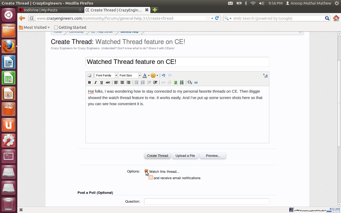Insert ordered numbered list

point(143,83)
